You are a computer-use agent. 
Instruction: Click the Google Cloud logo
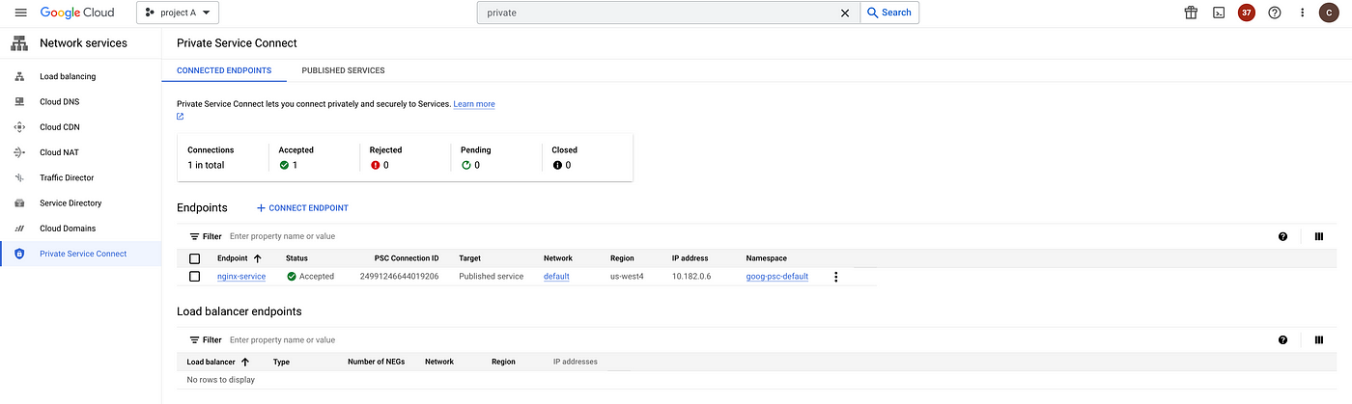(77, 13)
